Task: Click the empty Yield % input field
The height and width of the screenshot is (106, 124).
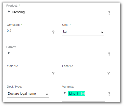Action: 28,73
